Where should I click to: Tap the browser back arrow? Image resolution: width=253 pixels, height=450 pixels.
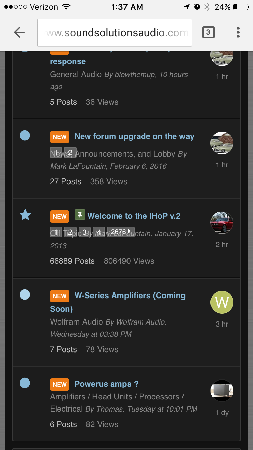coord(19,32)
